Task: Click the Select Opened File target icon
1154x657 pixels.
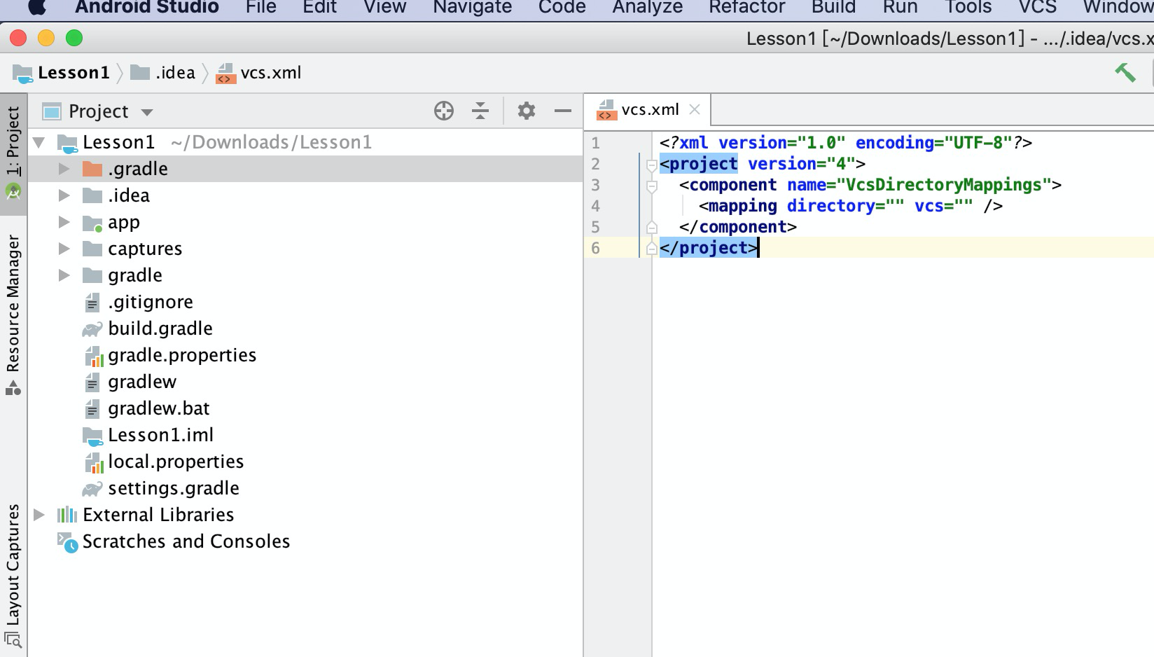Action: coord(444,110)
